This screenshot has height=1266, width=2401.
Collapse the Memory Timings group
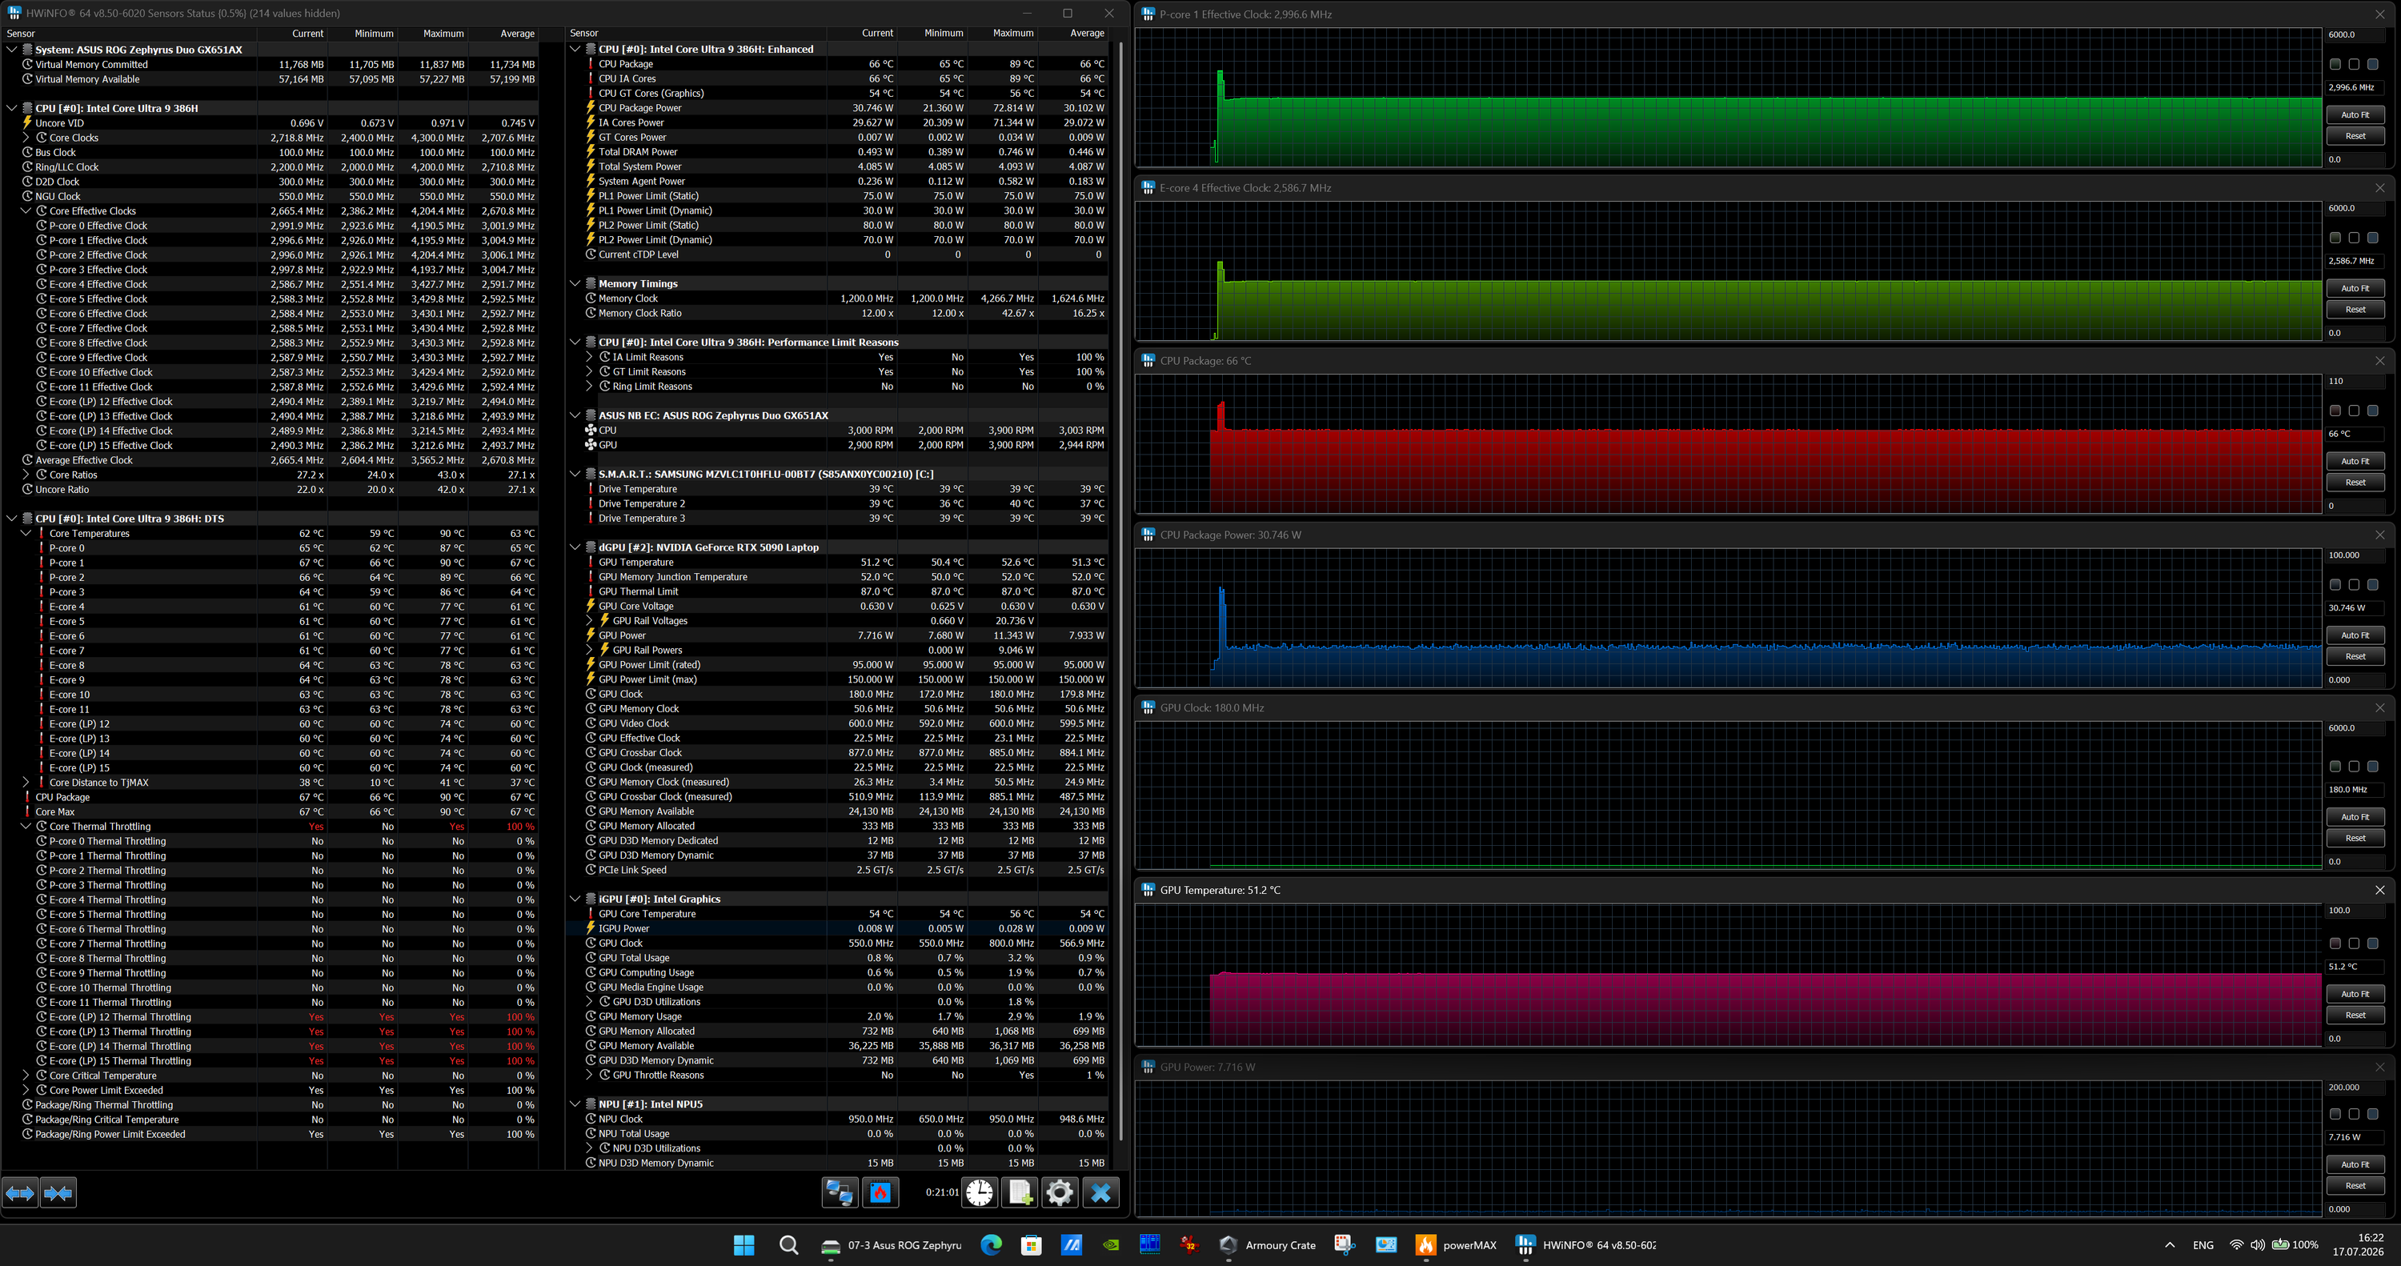(x=575, y=283)
